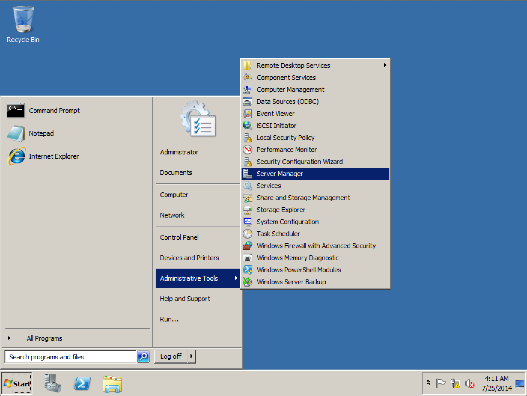Open Control Panel from Start menu

coord(198,237)
